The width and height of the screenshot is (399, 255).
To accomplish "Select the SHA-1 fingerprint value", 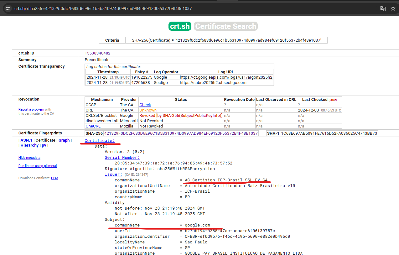I will [x=329, y=133].
